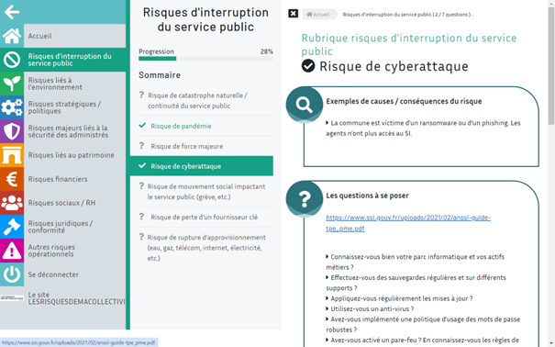The width and height of the screenshot is (555, 347).
Task: Choose Se déconnecter
Action: click(x=62, y=274)
